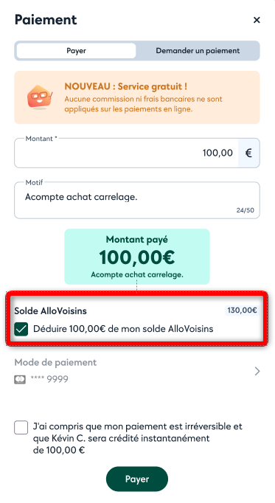Click into the Montant amount field

tap(126, 153)
